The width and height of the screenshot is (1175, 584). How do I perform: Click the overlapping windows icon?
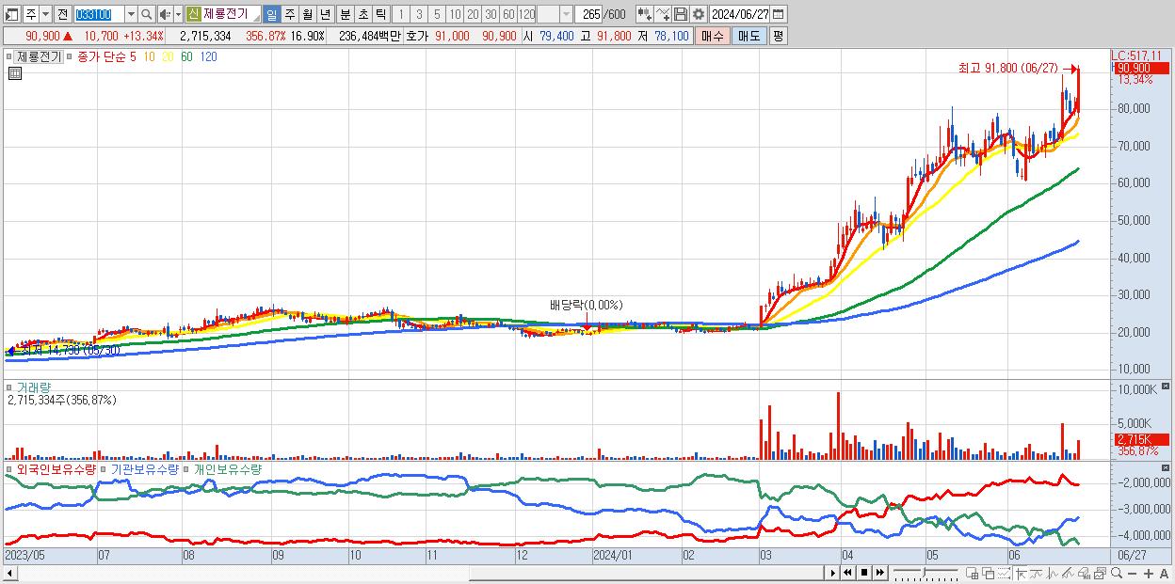[989, 573]
